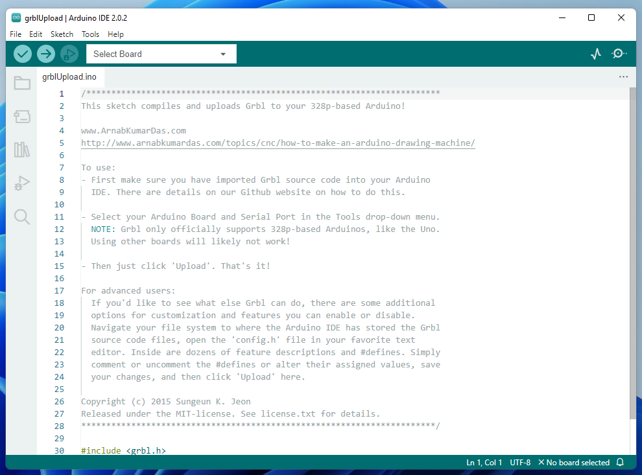Open the Sketch menu
This screenshot has width=642, height=475.
coord(62,34)
